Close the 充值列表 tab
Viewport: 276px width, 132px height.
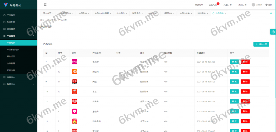158,13
